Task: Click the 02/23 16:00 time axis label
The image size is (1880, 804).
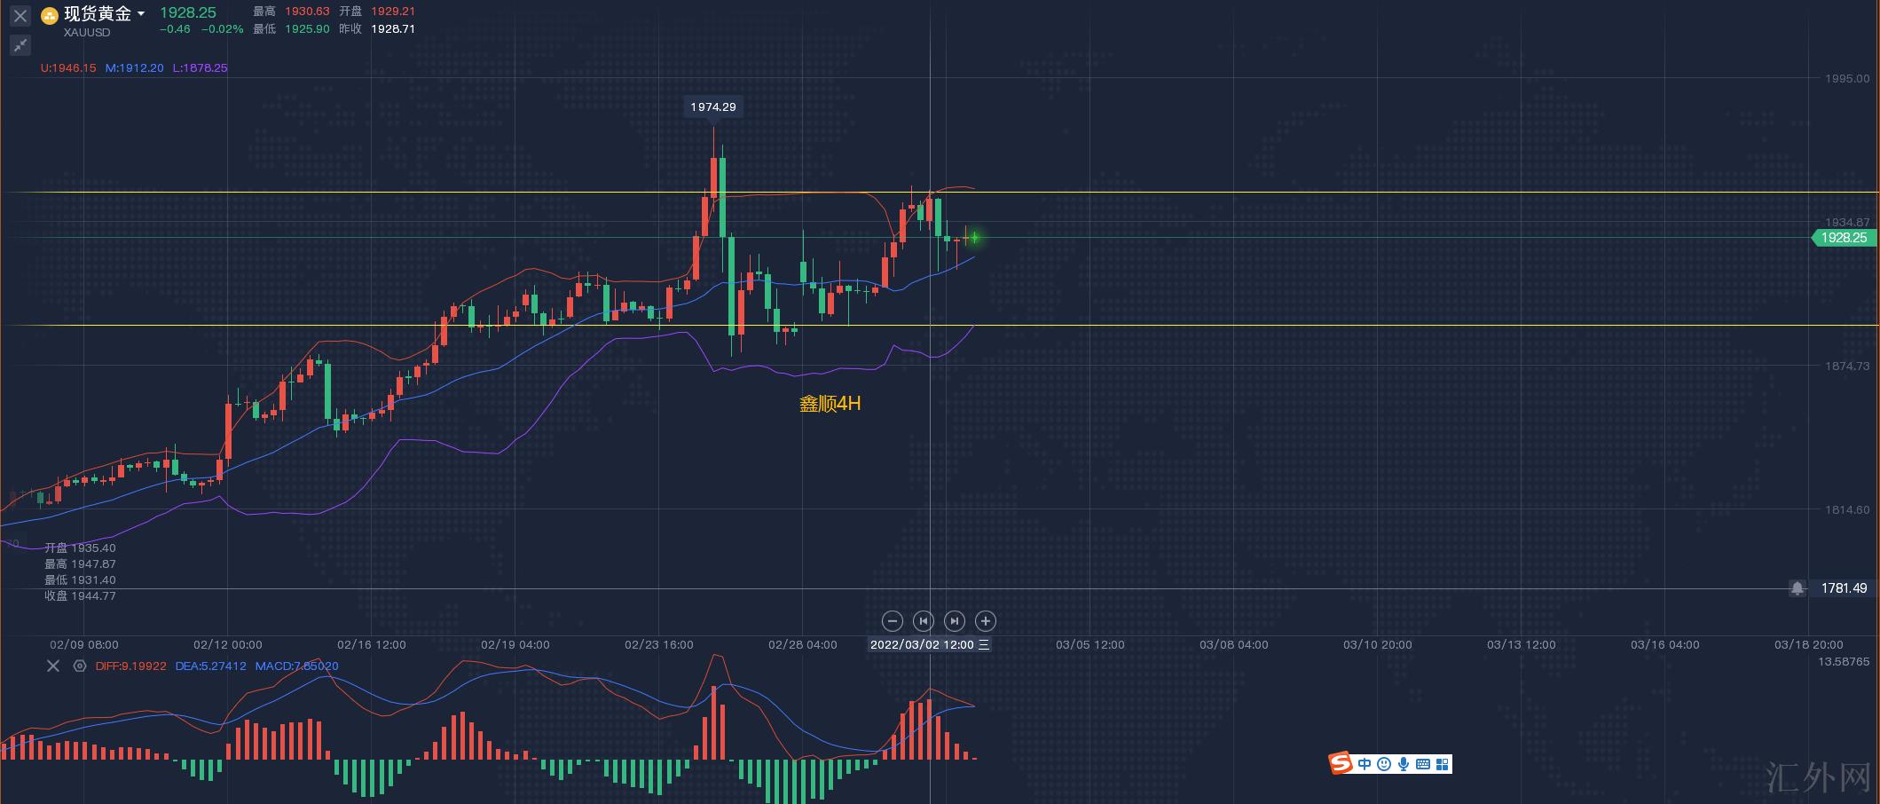Action: (x=659, y=645)
